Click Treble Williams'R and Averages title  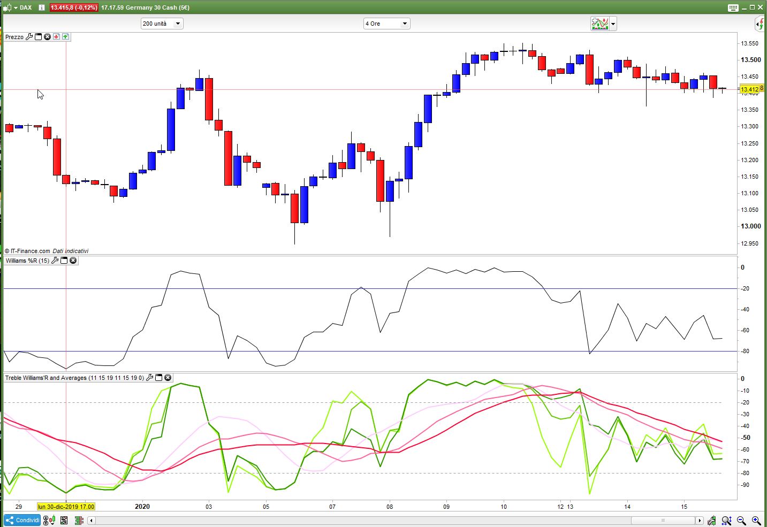74,378
